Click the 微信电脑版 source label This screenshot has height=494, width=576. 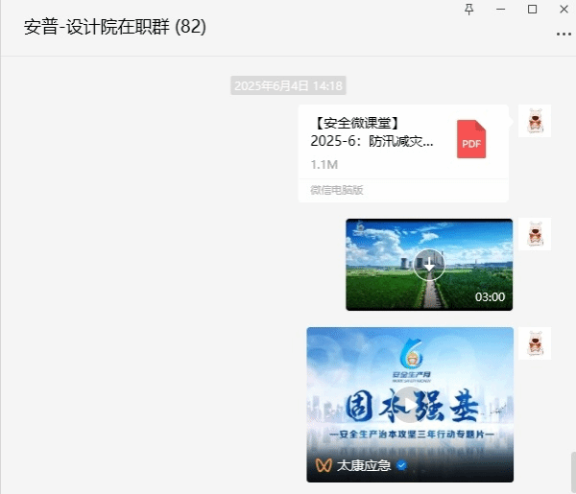336,190
